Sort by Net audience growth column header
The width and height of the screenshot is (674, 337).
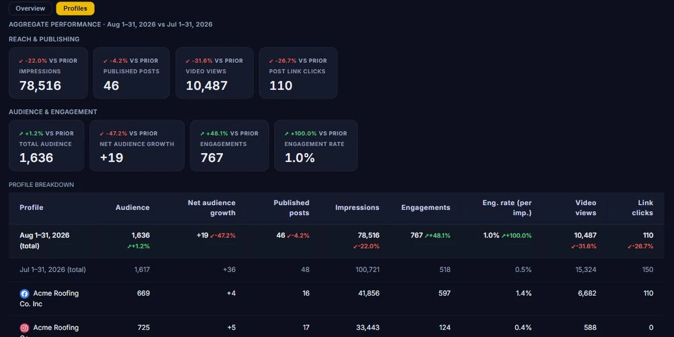pos(211,208)
